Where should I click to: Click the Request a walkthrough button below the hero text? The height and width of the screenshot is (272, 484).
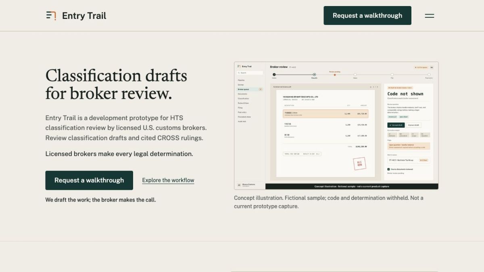click(x=89, y=180)
